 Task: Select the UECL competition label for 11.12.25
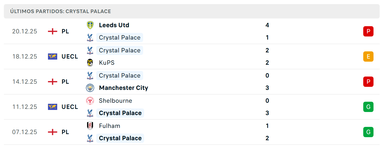70,107
